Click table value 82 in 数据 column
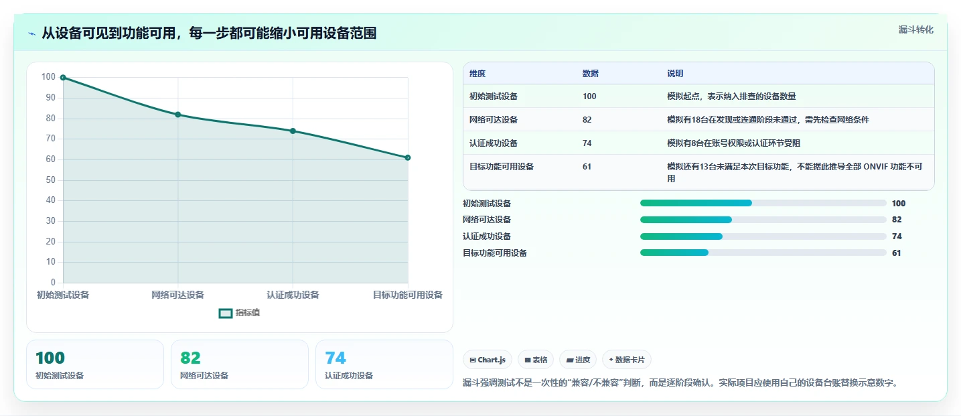Image resolution: width=961 pixels, height=416 pixels. 587,119
